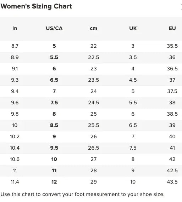
Task: Click the UK 4.5 cell
Action: point(133,80)
